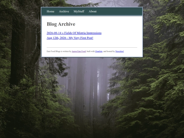Viewport: 184px width, 138px height.
Task: Go to the Archive page
Action: (64, 11)
